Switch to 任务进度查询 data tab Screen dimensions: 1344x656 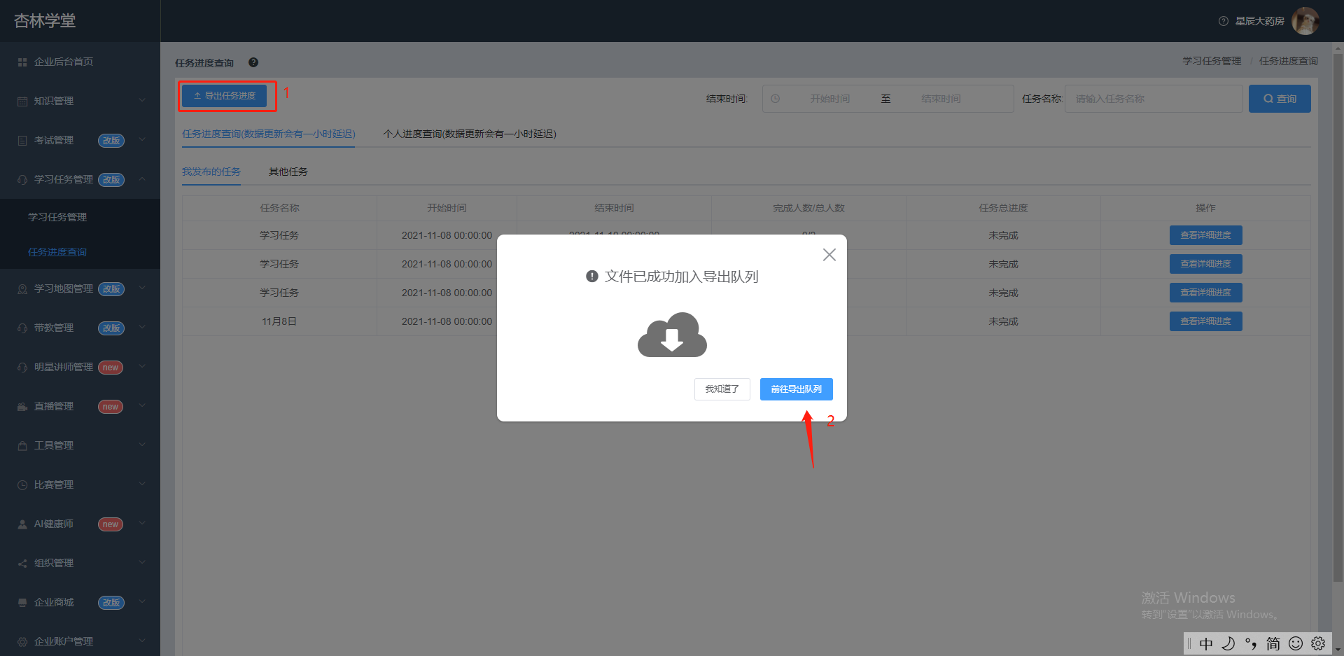pos(269,134)
